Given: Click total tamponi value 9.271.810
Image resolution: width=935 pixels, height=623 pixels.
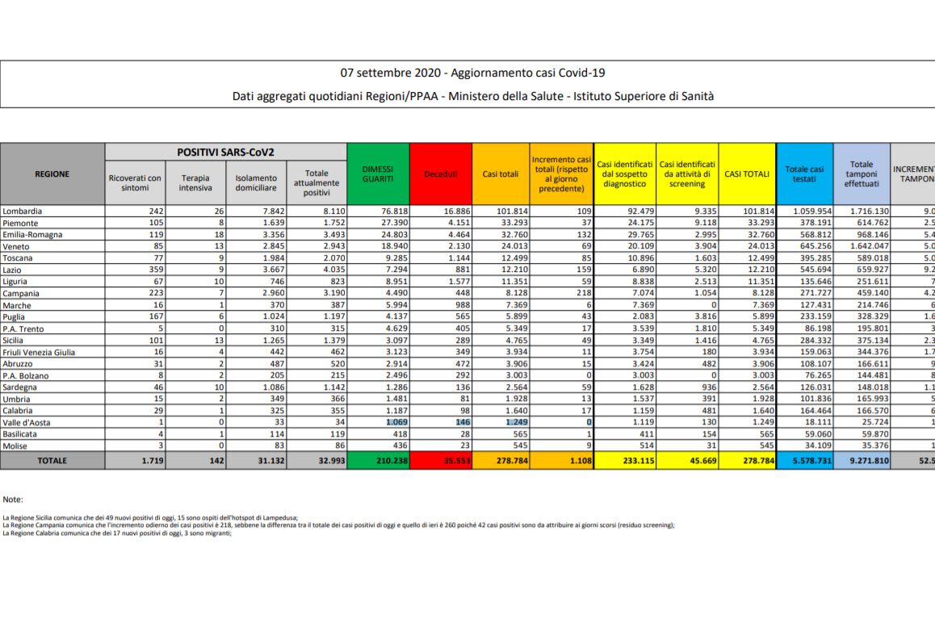Looking at the screenshot, I should tap(869, 461).
